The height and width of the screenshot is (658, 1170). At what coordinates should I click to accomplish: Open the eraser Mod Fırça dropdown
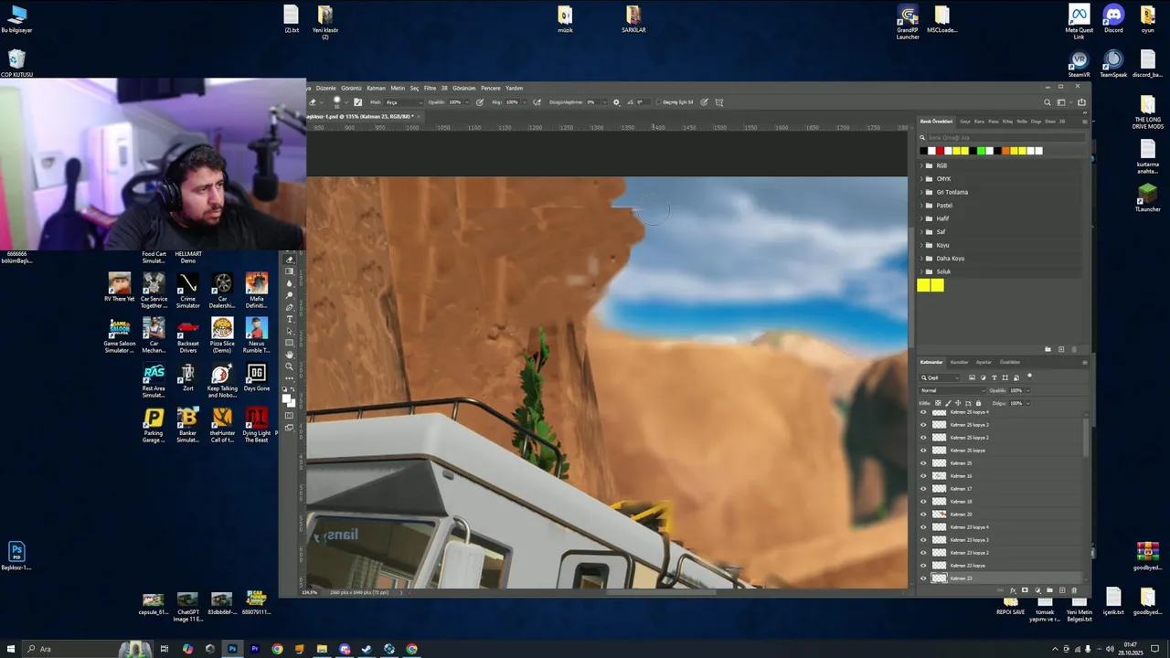[403, 102]
